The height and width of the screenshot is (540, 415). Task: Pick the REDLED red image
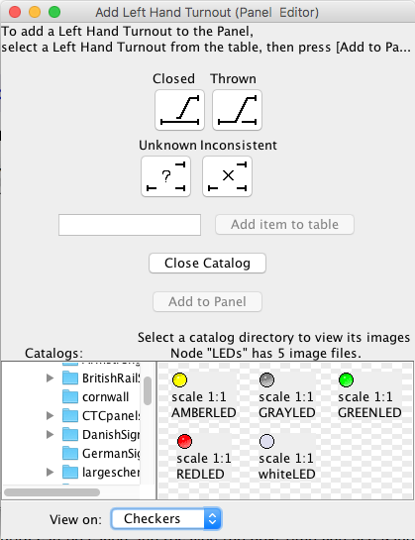click(184, 441)
